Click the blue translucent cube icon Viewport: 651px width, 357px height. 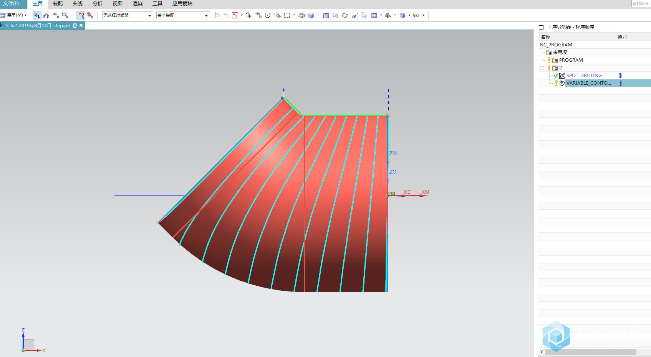click(x=311, y=15)
